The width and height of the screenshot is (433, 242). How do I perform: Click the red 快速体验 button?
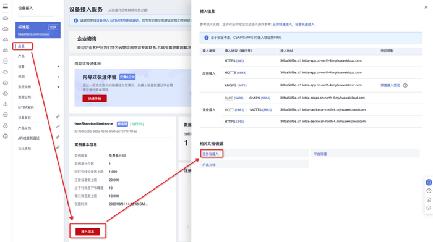tap(95, 98)
